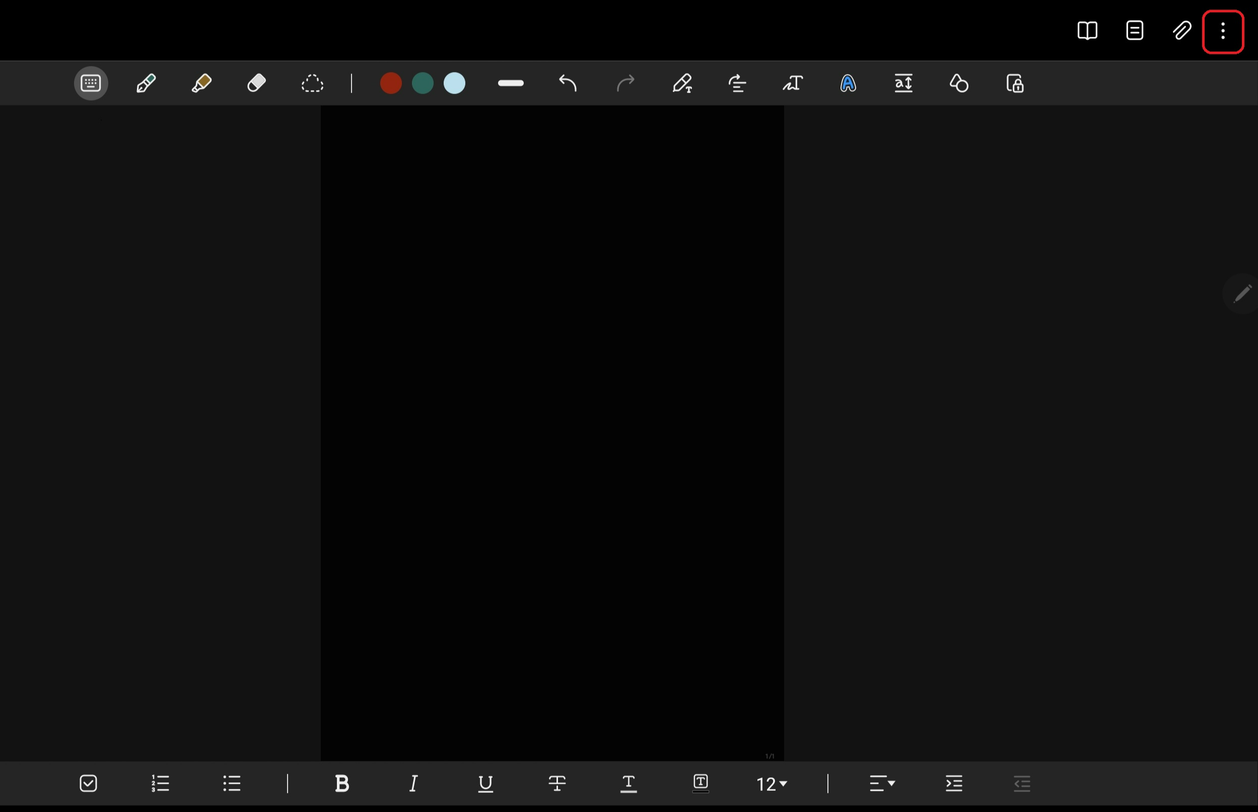Select the Eraser tool

point(256,83)
